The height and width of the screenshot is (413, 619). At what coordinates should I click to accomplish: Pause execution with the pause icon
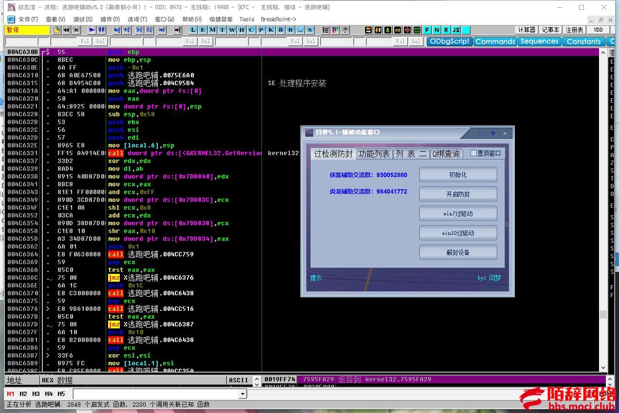(101, 30)
